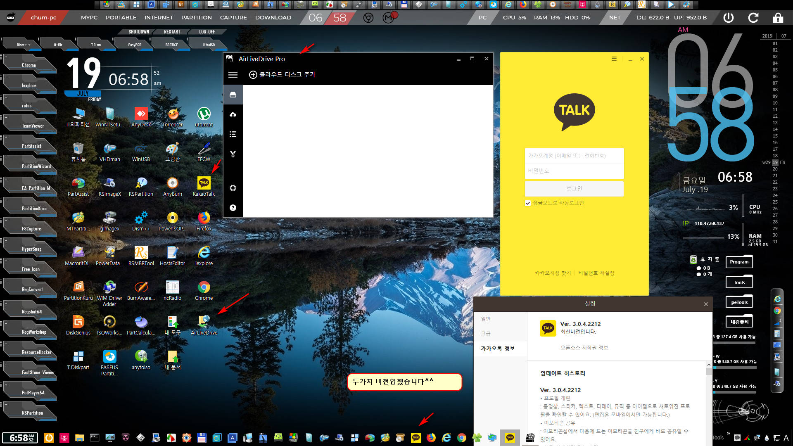Click 클라우드 디스크 추가 button
Screen dimensions: 793x446
pos(282,75)
